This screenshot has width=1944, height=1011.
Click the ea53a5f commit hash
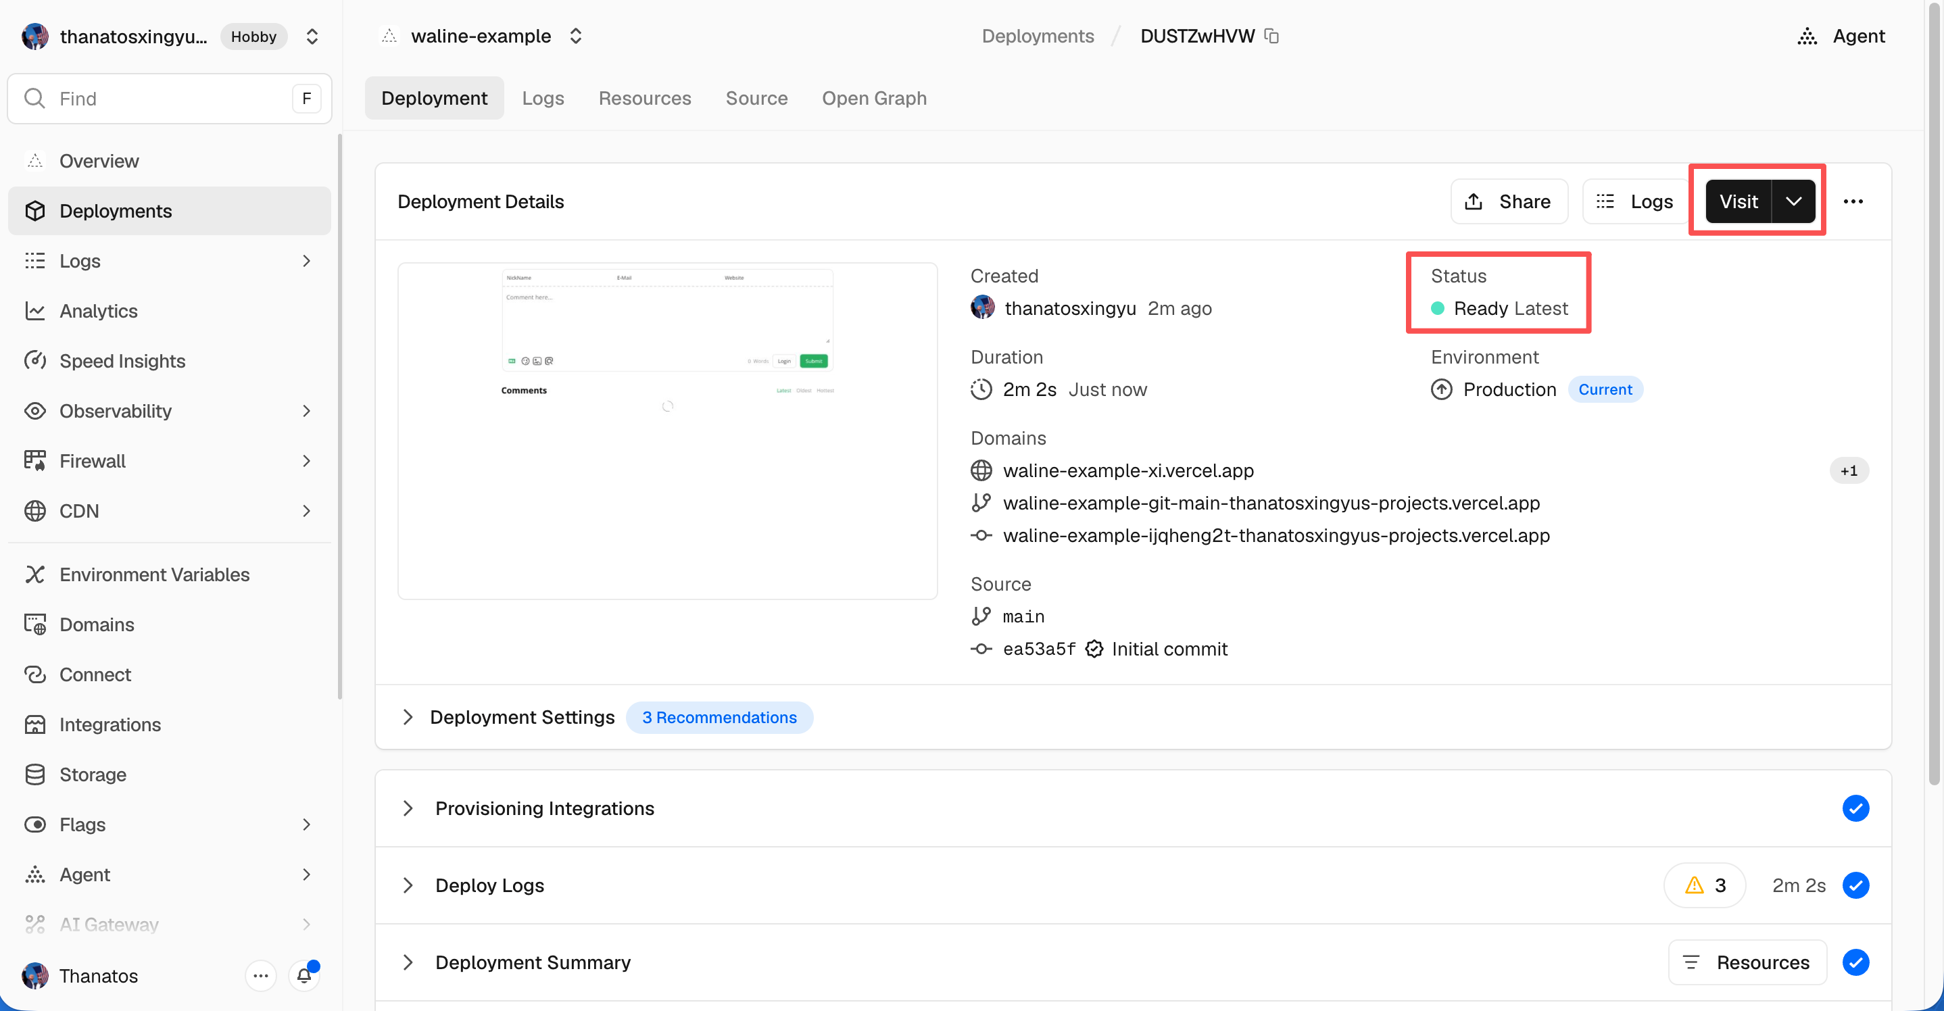[x=1039, y=649]
